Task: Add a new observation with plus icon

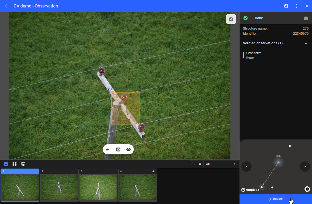Action: pyautogui.click(x=108, y=149)
